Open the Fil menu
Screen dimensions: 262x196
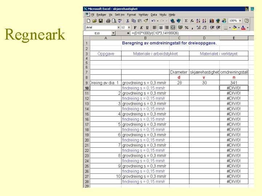[92, 15]
